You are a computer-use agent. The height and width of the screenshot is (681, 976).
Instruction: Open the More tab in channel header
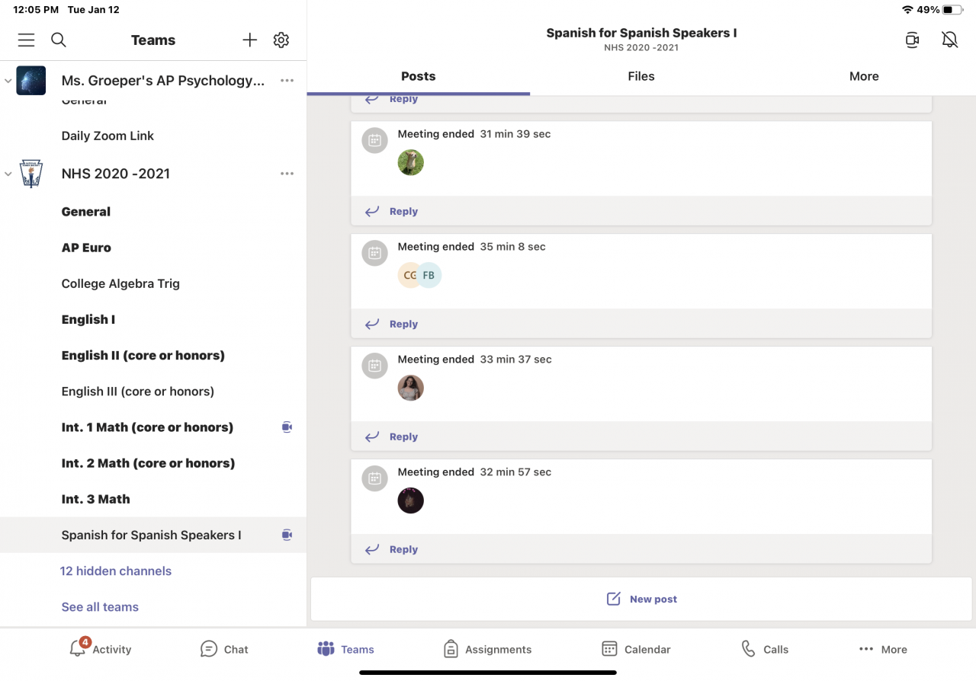click(x=864, y=76)
